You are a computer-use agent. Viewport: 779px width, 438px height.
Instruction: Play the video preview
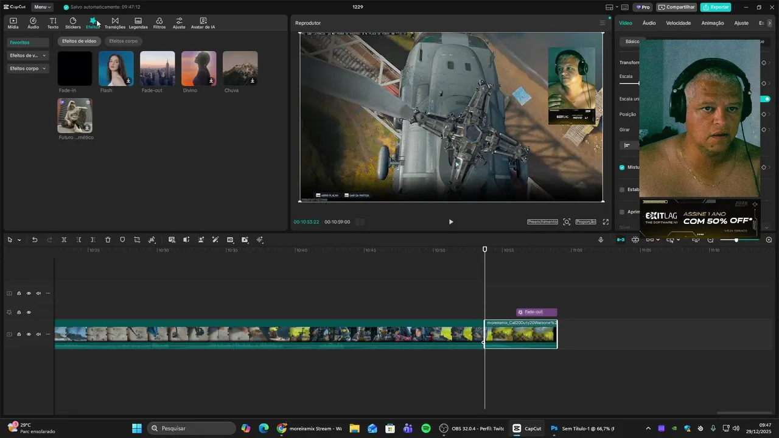click(451, 222)
